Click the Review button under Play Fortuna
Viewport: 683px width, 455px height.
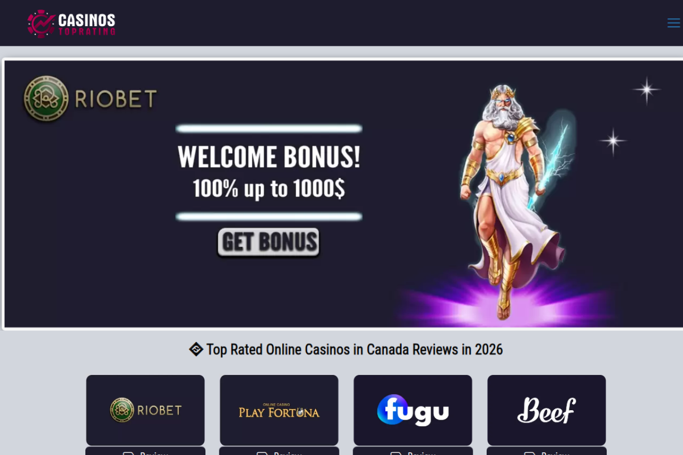(279, 451)
